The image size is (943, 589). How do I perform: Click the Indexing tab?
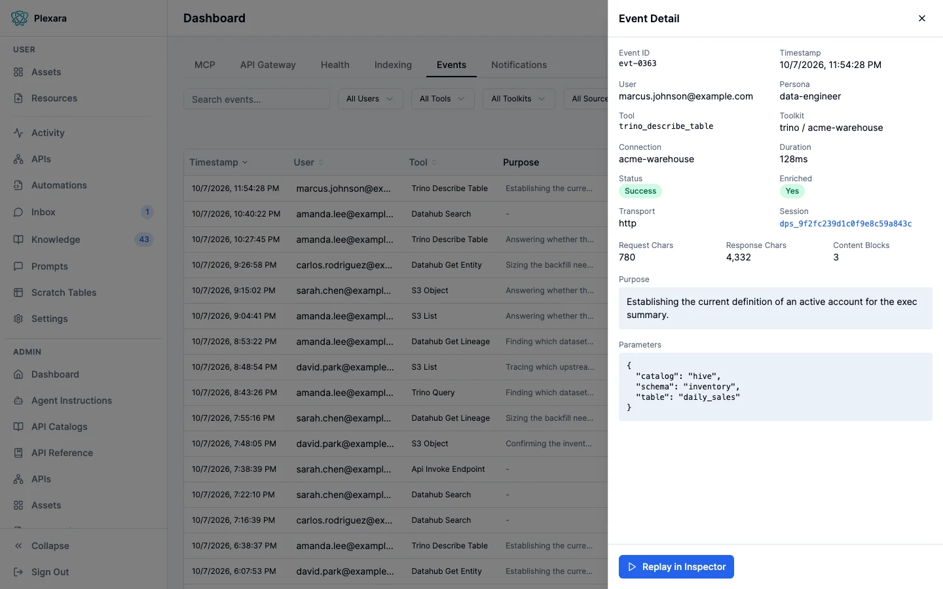393,65
